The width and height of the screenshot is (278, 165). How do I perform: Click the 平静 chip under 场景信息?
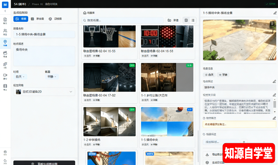click(x=223, y=75)
